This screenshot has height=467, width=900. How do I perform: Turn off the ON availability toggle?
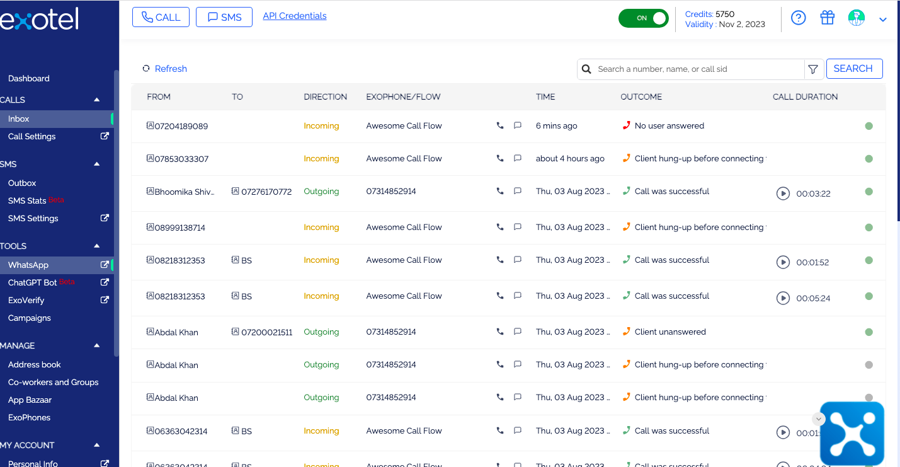643,18
